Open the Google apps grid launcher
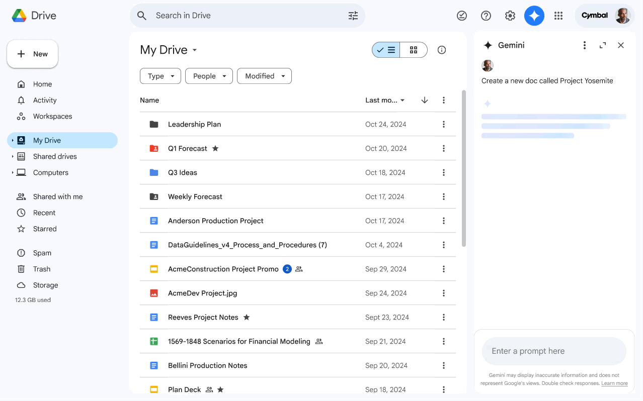 tap(558, 16)
